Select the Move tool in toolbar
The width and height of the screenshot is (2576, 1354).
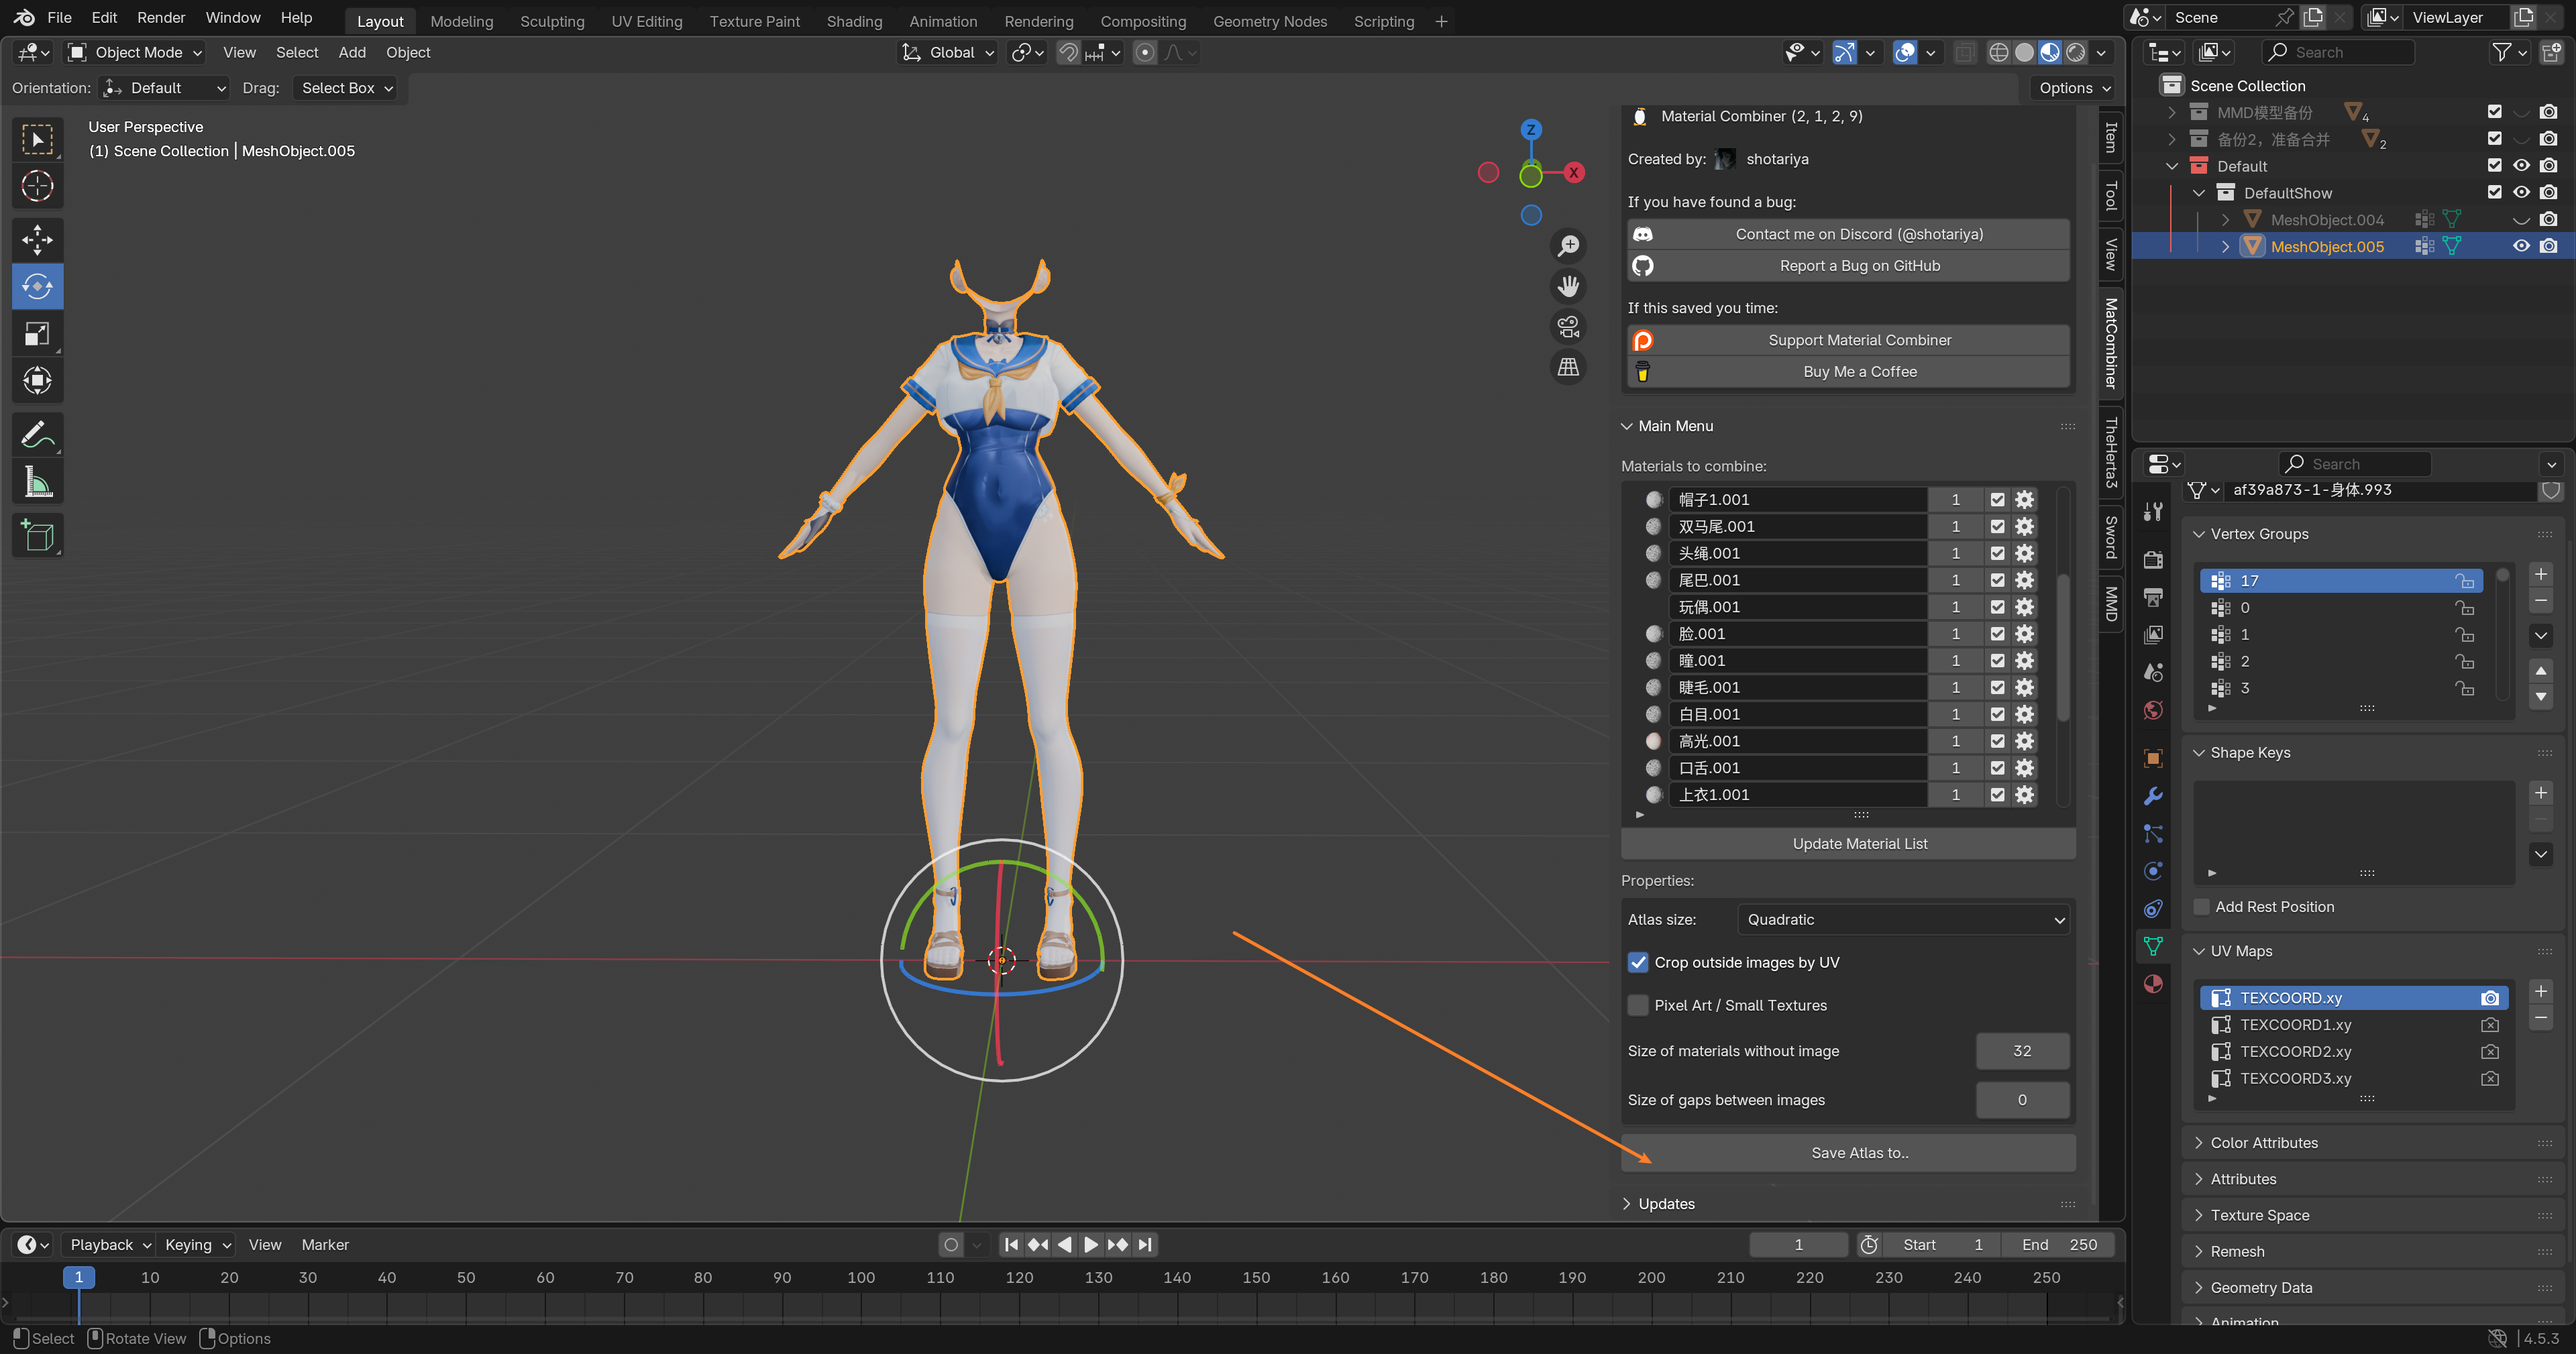click(x=37, y=239)
